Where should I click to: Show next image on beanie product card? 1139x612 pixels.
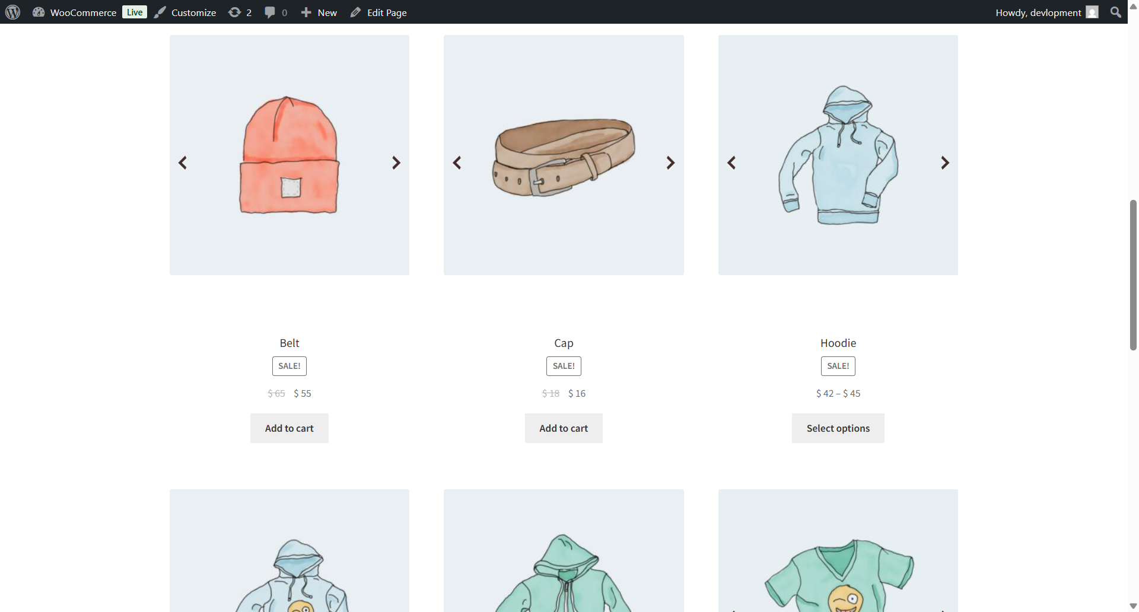coord(396,162)
